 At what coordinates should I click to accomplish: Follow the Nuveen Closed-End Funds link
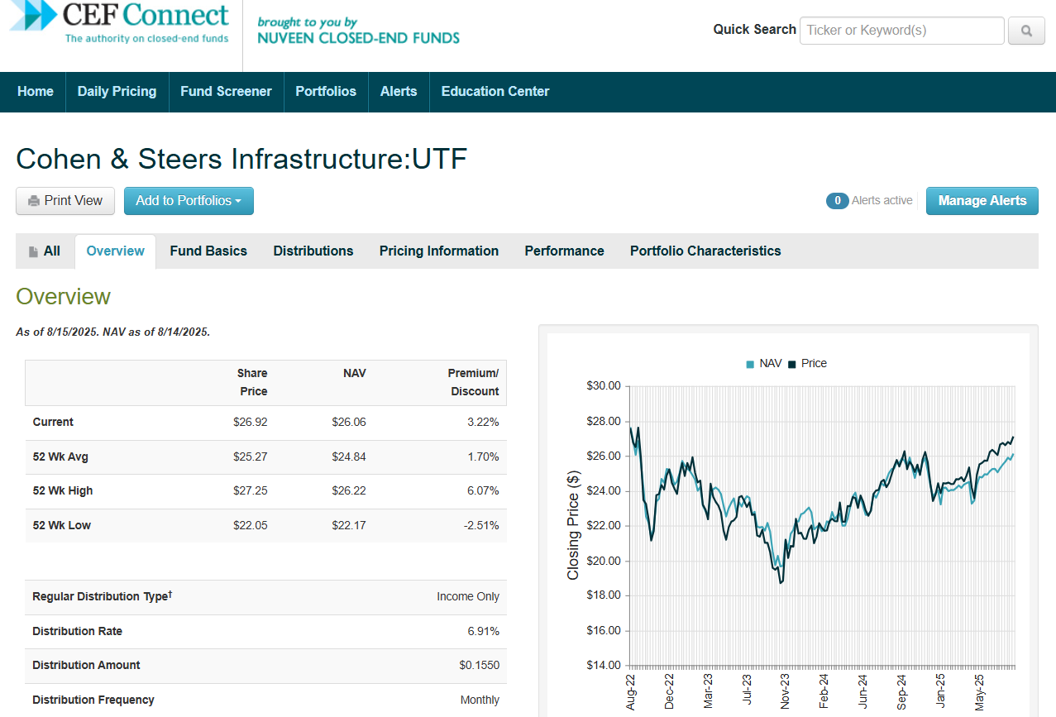pyautogui.click(x=358, y=31)
